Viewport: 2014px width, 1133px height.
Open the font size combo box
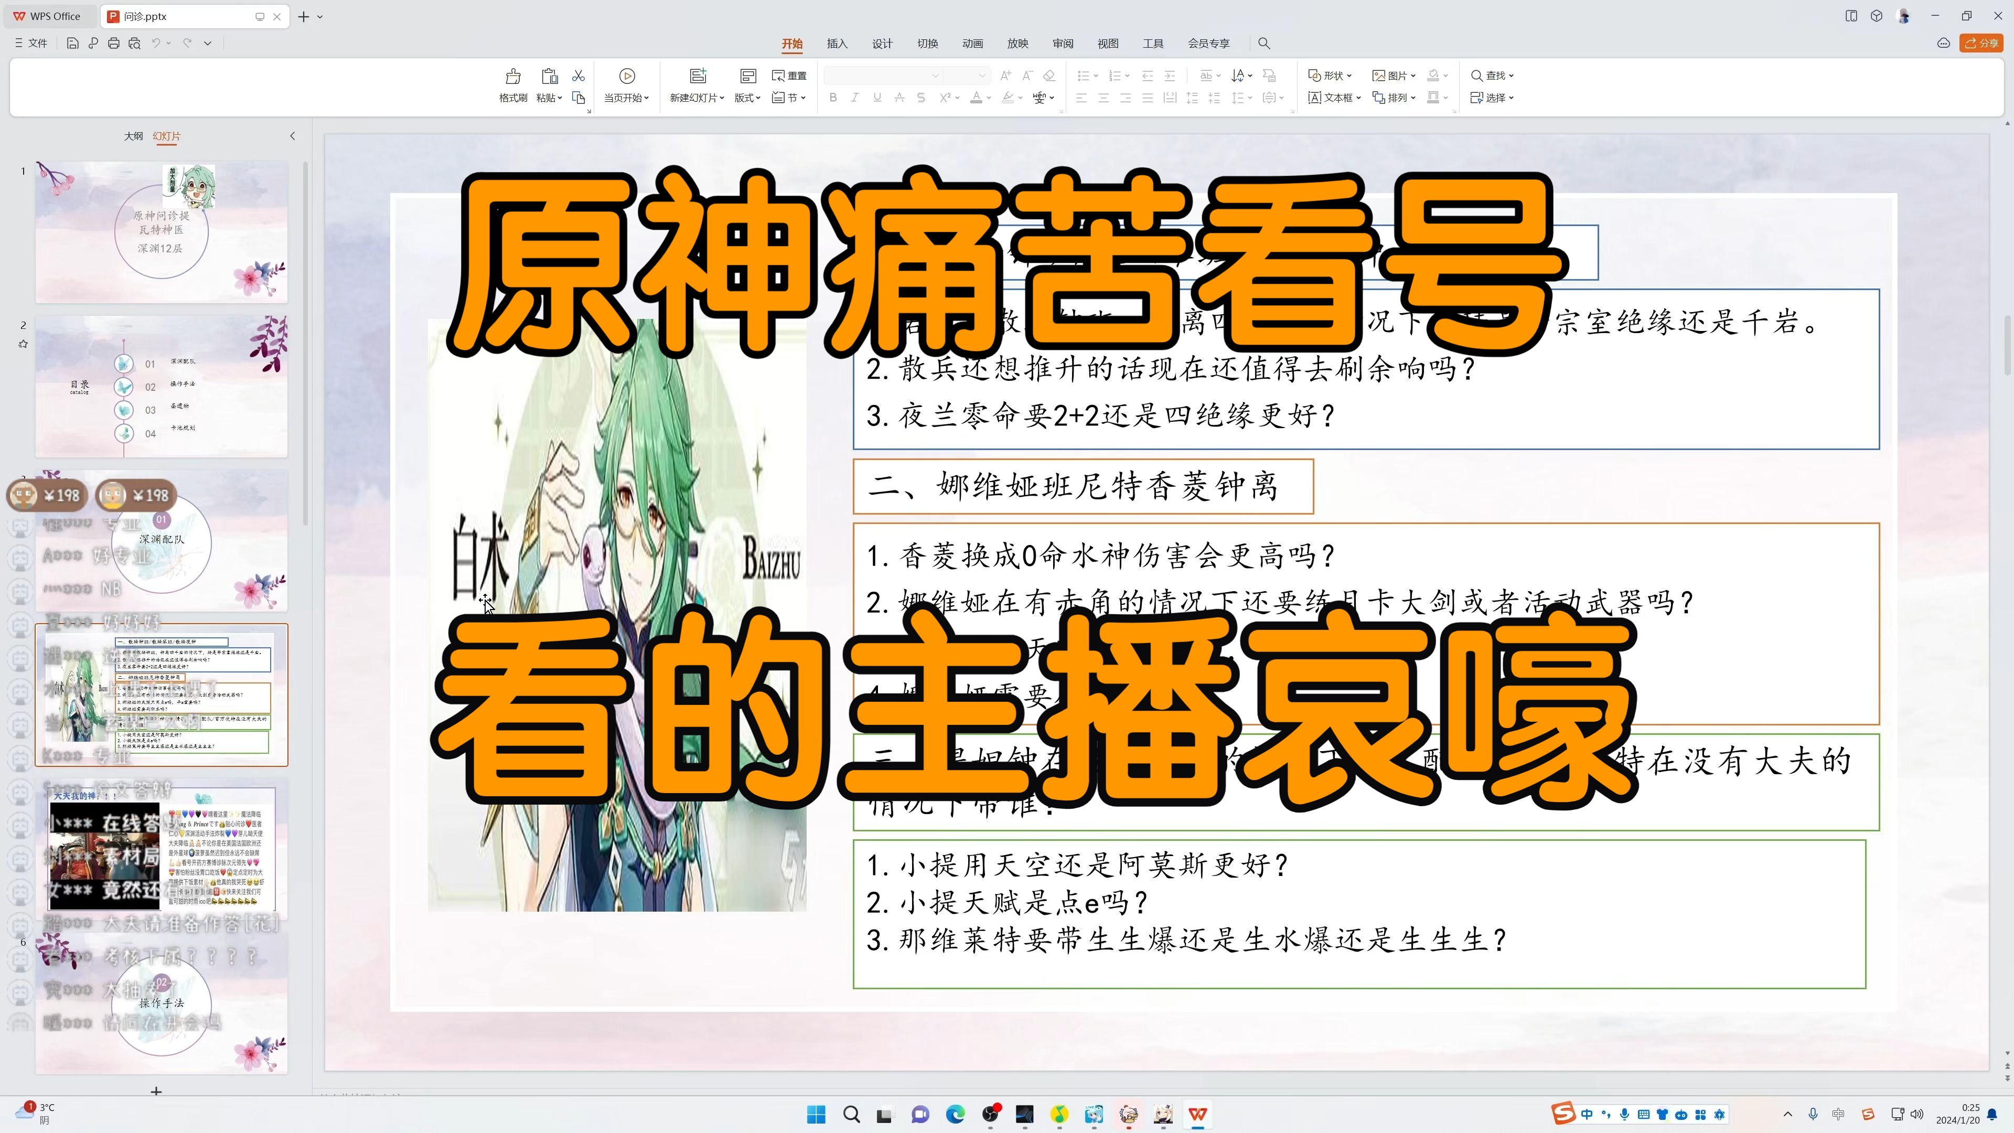point(966,76)
